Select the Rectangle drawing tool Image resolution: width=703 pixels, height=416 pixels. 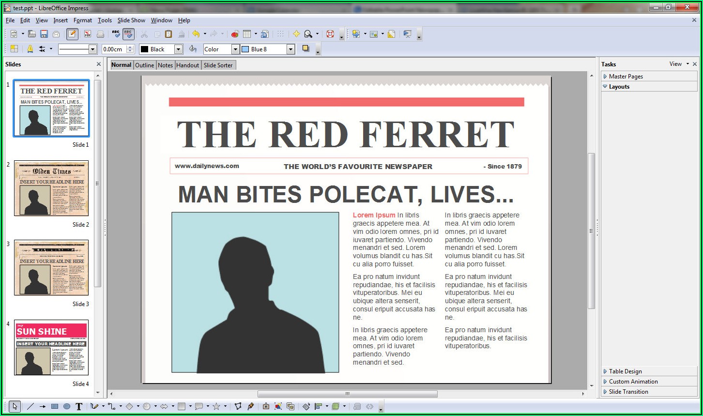[x=55, y=407]
